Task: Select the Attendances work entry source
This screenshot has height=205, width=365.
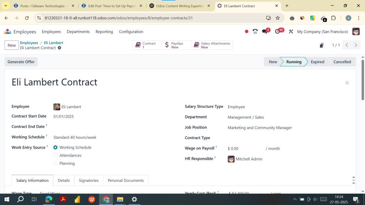Action: coord(55,155)
